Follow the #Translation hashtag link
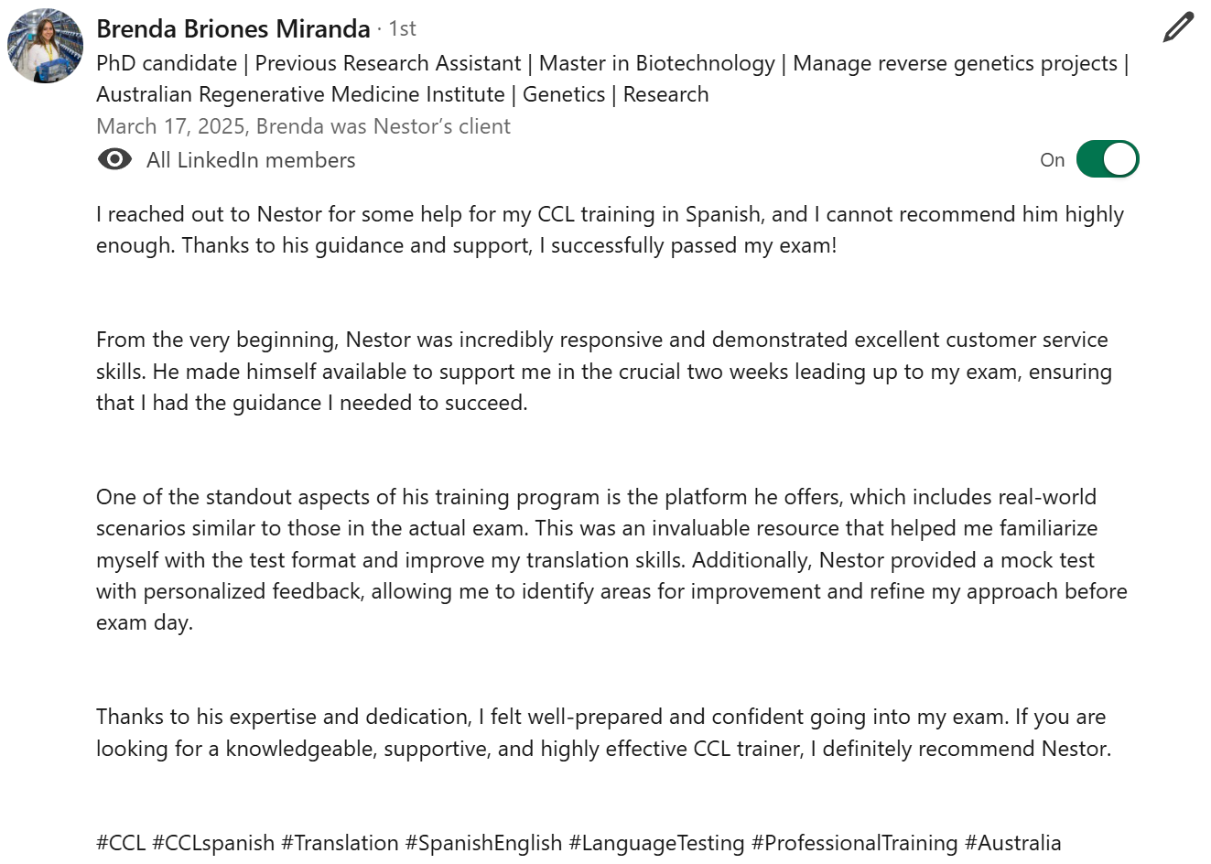The image size is (1211, 864). pos(340,843)
